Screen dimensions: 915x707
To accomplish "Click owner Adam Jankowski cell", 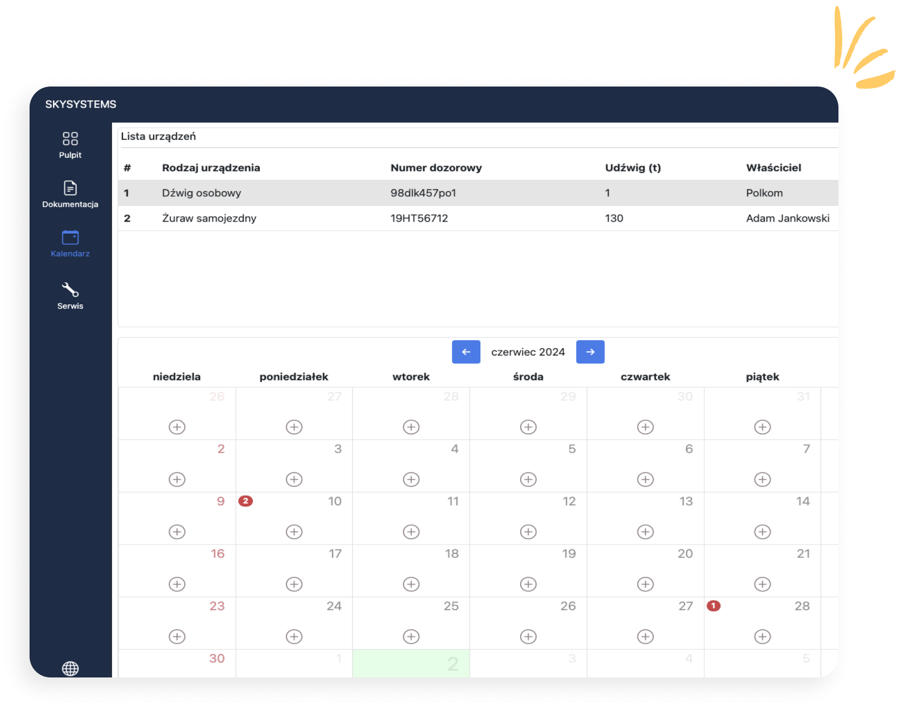I will click(x=788, y=218).
